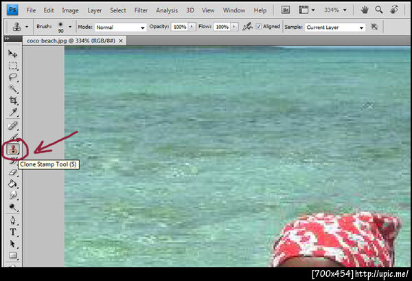
Task: Toggle the Aligned checkbox
Action: coord(259,27)
